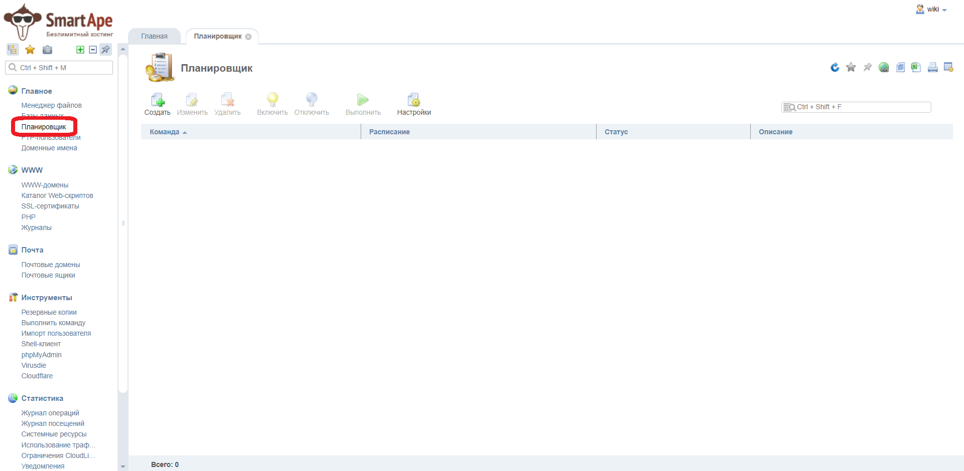The width and height of the screenshot is (964, 471).
Task: Open phpMyAdmin from Инструменты section
Action: (x=41, y=355)
